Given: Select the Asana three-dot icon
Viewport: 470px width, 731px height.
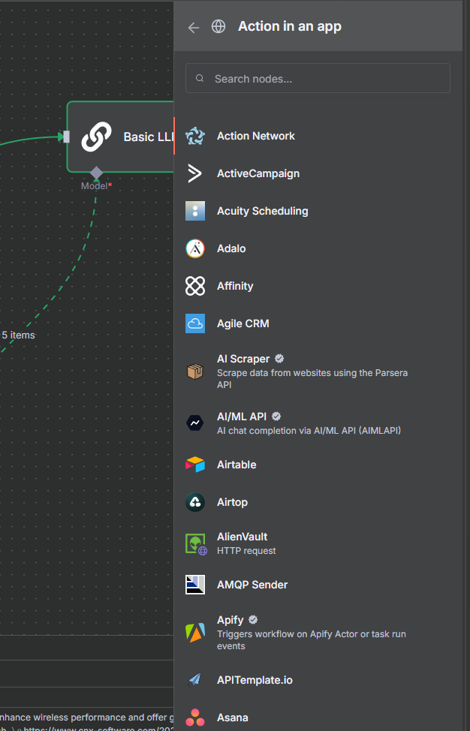Looking at the screenshot, I should (195, 717).
